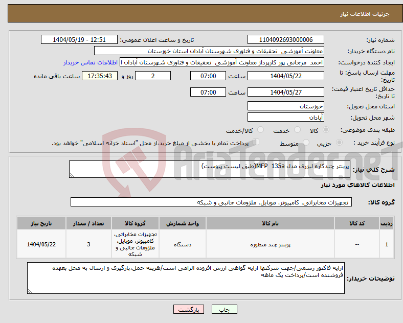This screenshot has width=403, height=323.
Task: Open the اطلاعات تماس خریدار link
Action: [91, 62]
